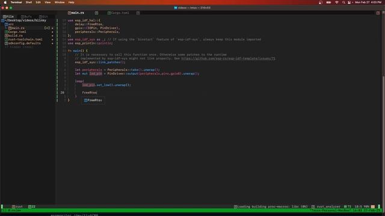Click the Loading building proc-macros status message
Image resolution: width=385 pixels, height=216 pixels.
tap(271, 206)
